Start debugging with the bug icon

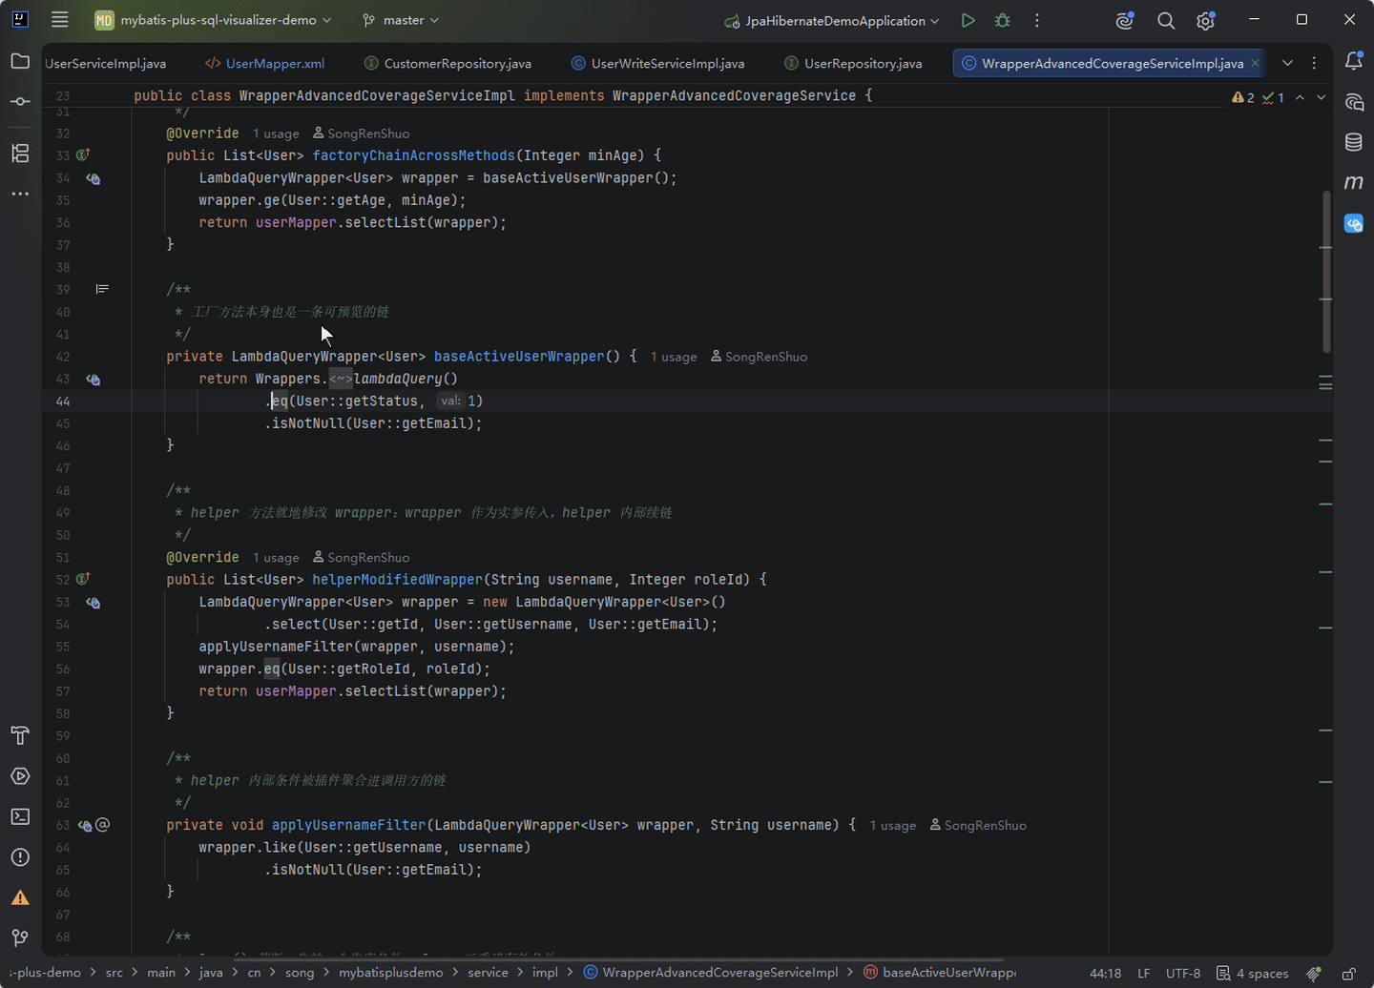tap(1002, 20)
